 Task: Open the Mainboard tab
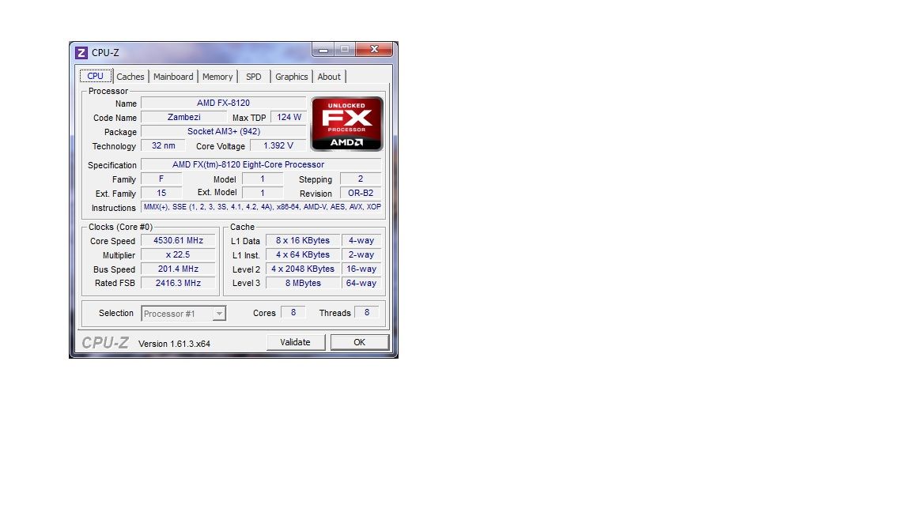point(173,77)
